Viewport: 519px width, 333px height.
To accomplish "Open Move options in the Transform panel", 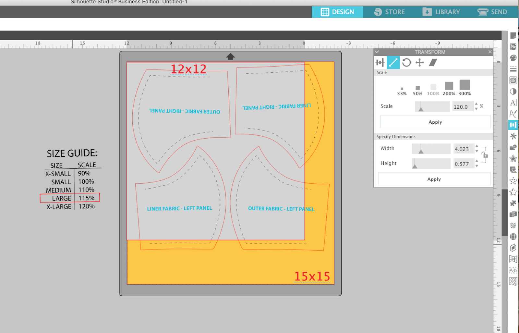I will pos(420,62).
